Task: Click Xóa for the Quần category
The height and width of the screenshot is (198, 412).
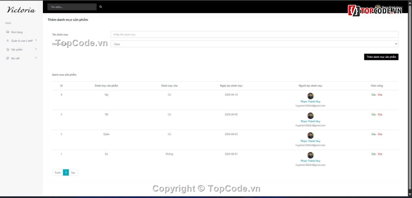Action: click(x=380, y=134)
